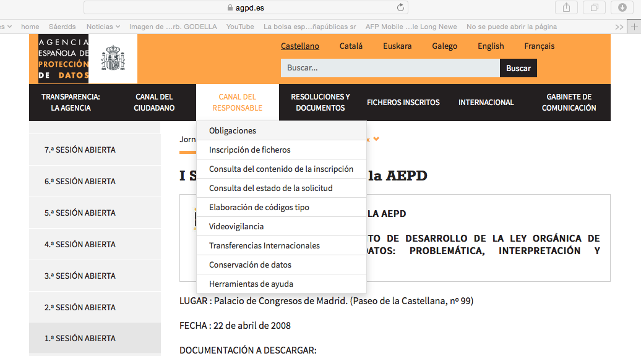
Task: Select Conservación de datos menu entry
Action: click(x=282, y=265)
